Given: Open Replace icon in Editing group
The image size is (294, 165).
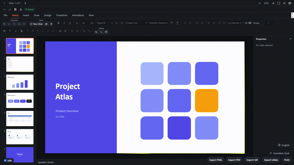Looking at the screenshot, I should [101, 32].
